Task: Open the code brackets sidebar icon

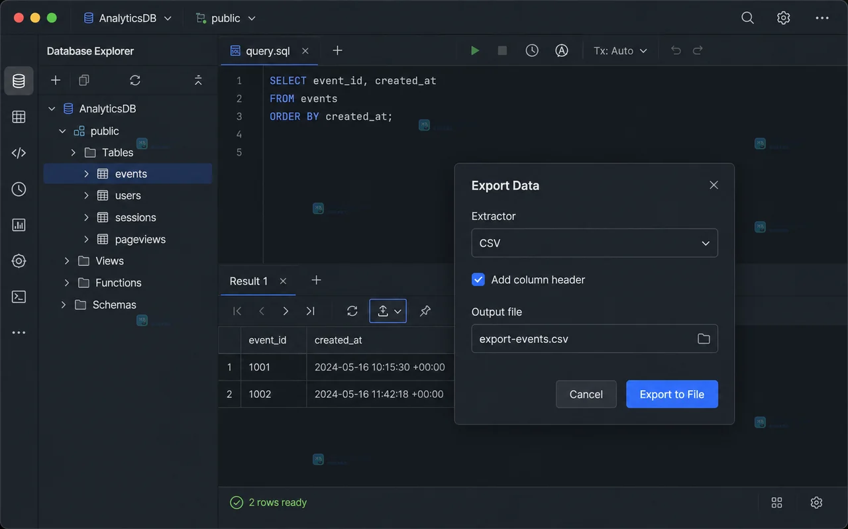Action: [19, 153]
